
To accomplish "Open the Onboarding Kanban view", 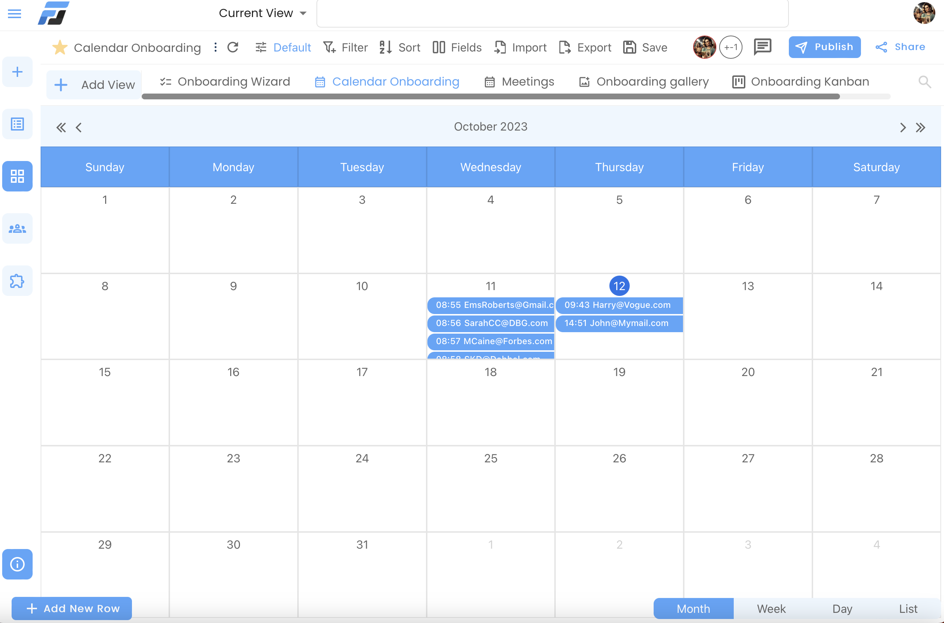I will 810,82.
